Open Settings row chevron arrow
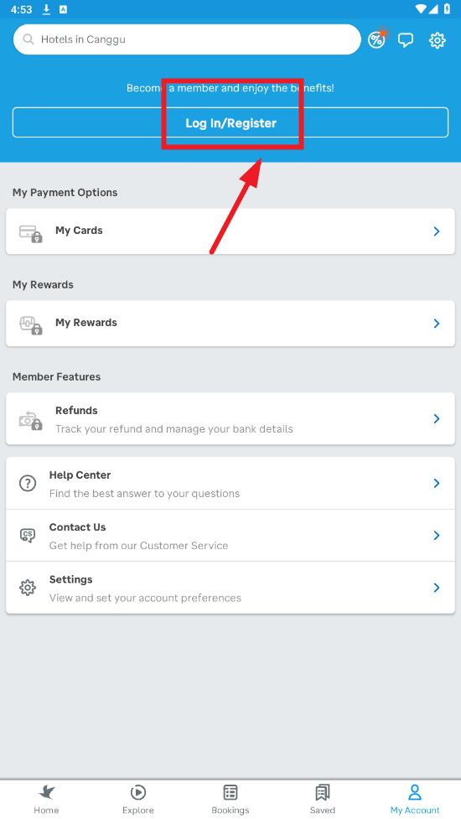461x819 pixels. 437,588
